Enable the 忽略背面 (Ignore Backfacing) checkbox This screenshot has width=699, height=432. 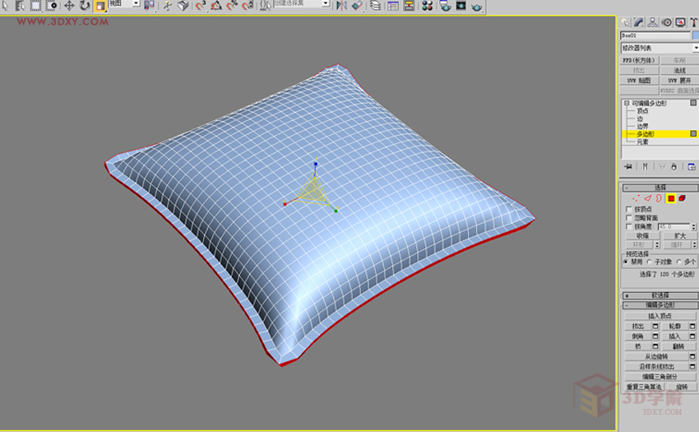tap(630, 217)
